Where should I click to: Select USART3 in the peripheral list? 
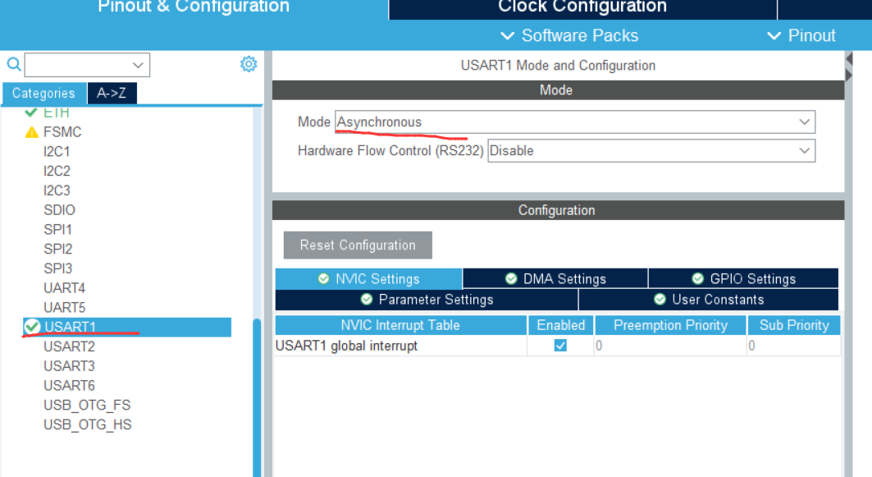70,365
